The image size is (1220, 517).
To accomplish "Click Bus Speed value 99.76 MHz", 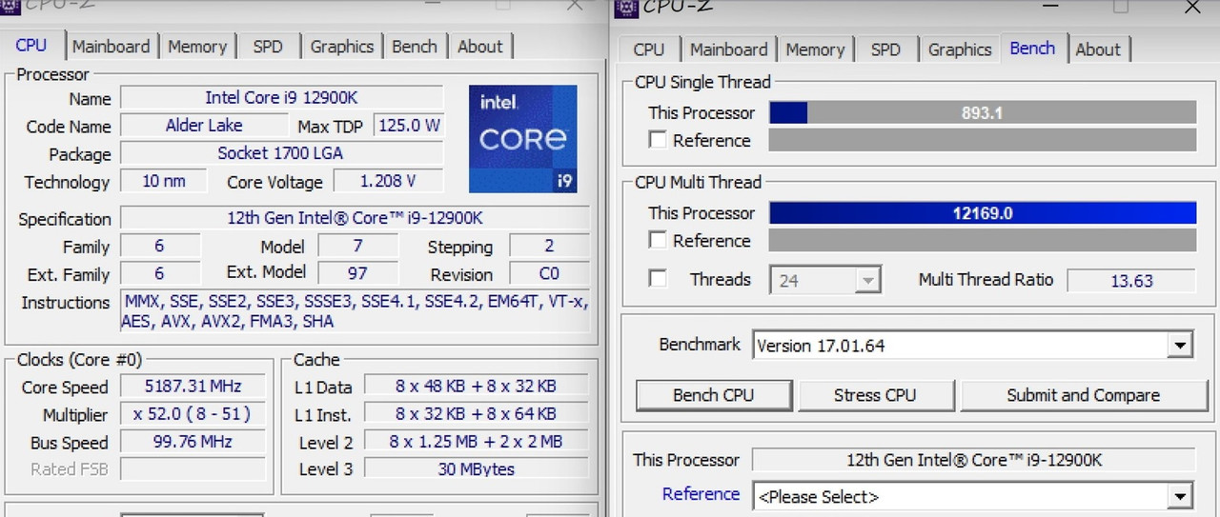I will pos(192,442).
